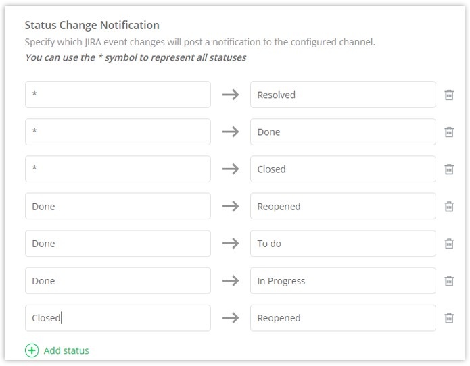Click the Closed destination status field
Viewport: 470px width, 366px height.
click(343, 169)
